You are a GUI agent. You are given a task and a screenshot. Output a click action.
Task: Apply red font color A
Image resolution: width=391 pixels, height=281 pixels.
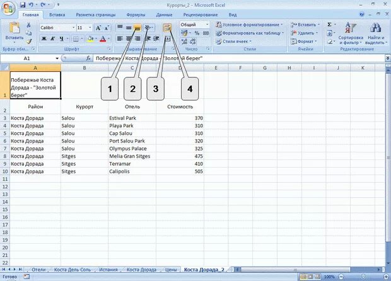point(103,38)
